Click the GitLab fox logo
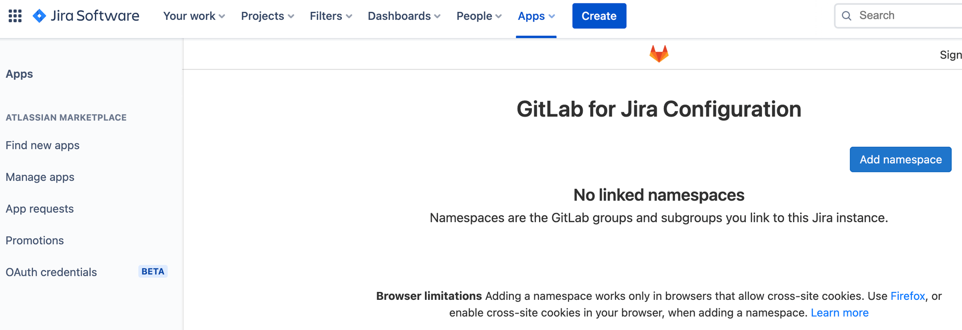The image size is (962, 330). pyautogui.click(x=658, y=54)
